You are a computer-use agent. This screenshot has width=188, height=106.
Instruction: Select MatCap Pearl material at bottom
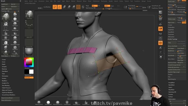click(x=58, y=103)
